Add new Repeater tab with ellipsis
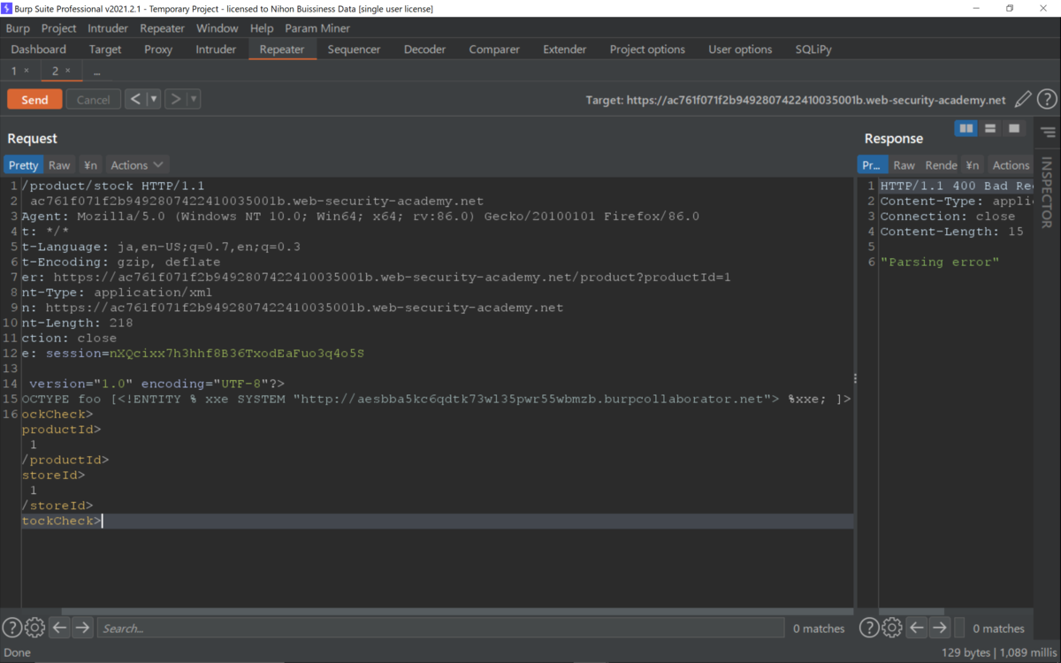The height and width of the screenshot is (663, 1061). (96, 72)
